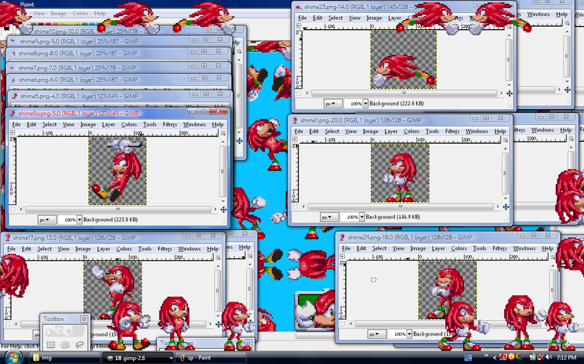
Task: Open Image menu in Paint window
Action: pos(58,14)
